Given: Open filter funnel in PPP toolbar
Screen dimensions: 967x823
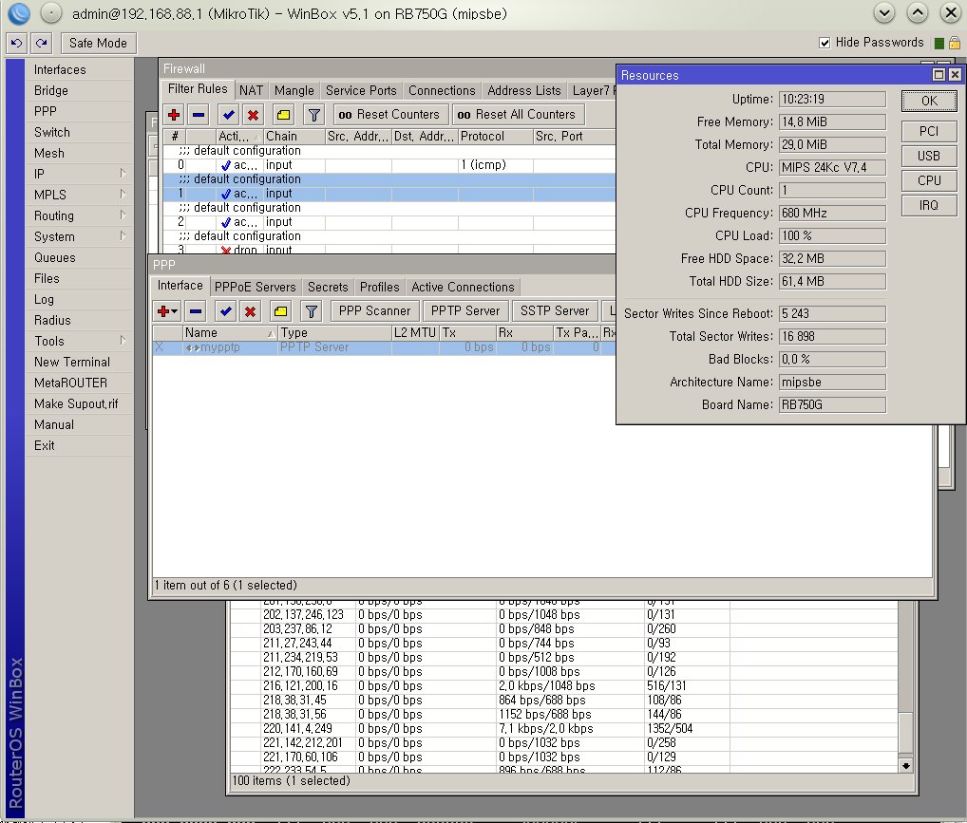Looking at the screenshot, I should pos(312,311).
